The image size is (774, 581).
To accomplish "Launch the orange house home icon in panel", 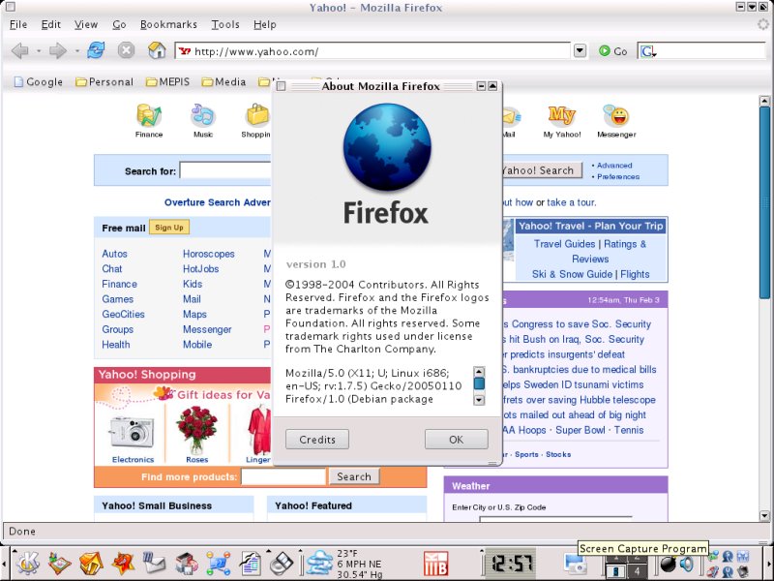I will click(x=91, y=564).
